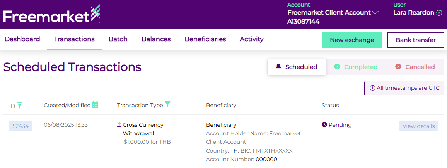Click the Cross Currency Withdrawal arrow icon
447x168 pixels.
click(119, 125)
